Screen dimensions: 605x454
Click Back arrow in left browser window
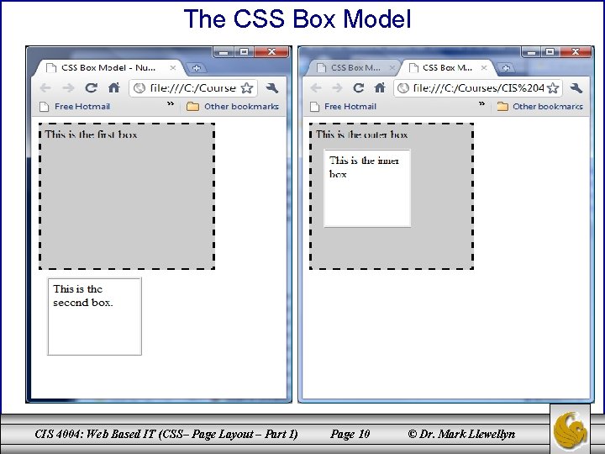45,88
